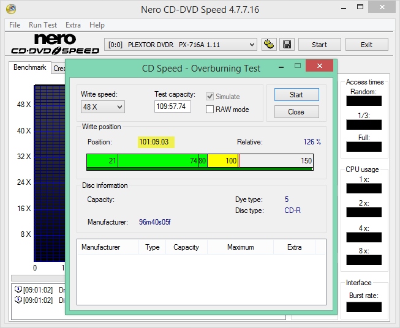
Task: Click the Test capacity input field
Action: pyautogui.click(x=173, y=106)
